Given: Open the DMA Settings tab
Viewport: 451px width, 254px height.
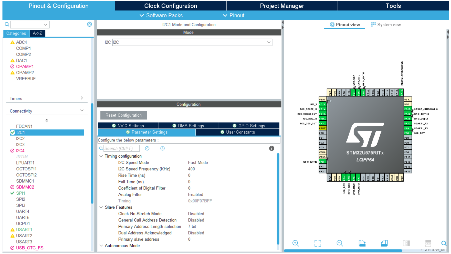Looking at the screenshot, I should pyautogui.click(x=188, y=126).
